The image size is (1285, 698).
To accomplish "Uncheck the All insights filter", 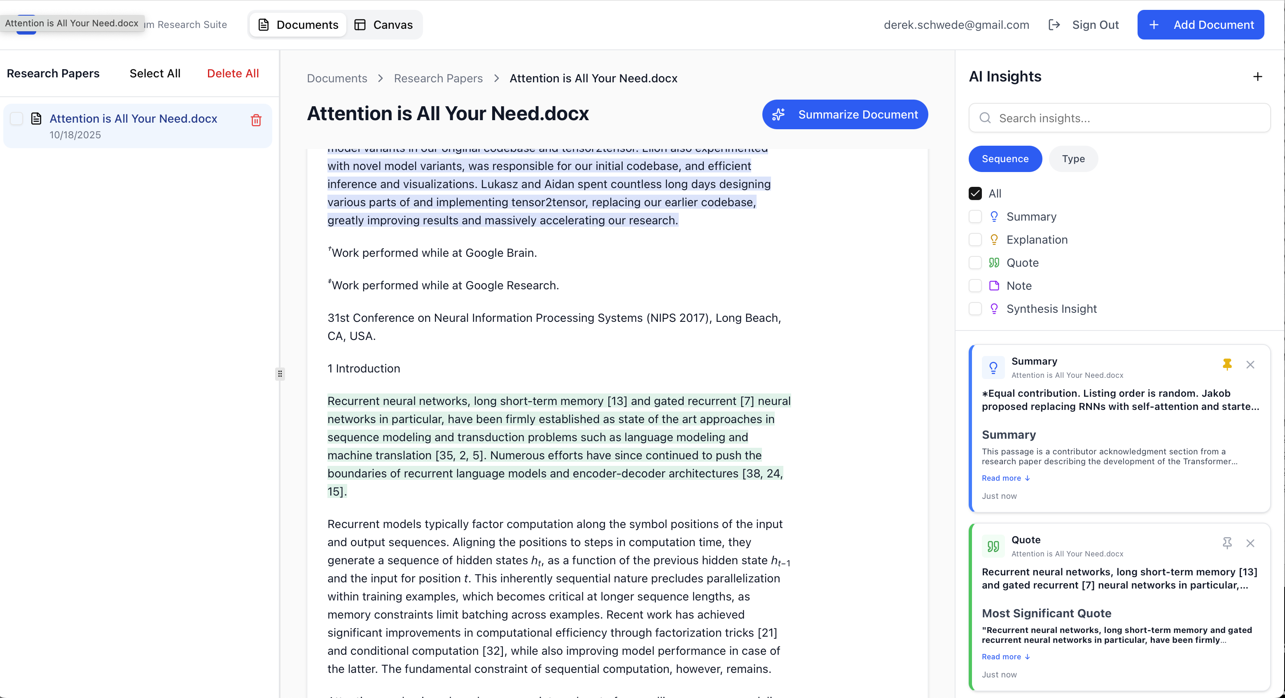I will tap(975, 193).
